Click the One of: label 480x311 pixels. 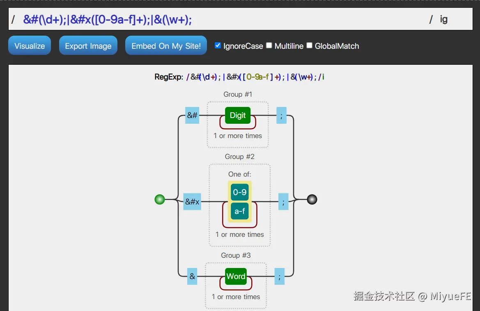tap(240, 174)
